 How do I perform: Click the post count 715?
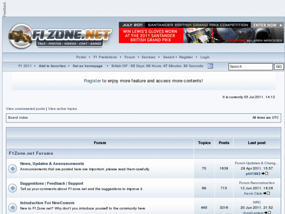click(x=224, y=188)
